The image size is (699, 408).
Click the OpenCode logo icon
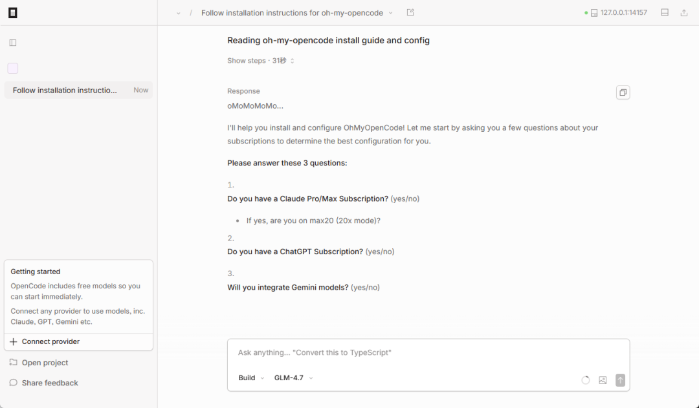(x=13, y=12)
